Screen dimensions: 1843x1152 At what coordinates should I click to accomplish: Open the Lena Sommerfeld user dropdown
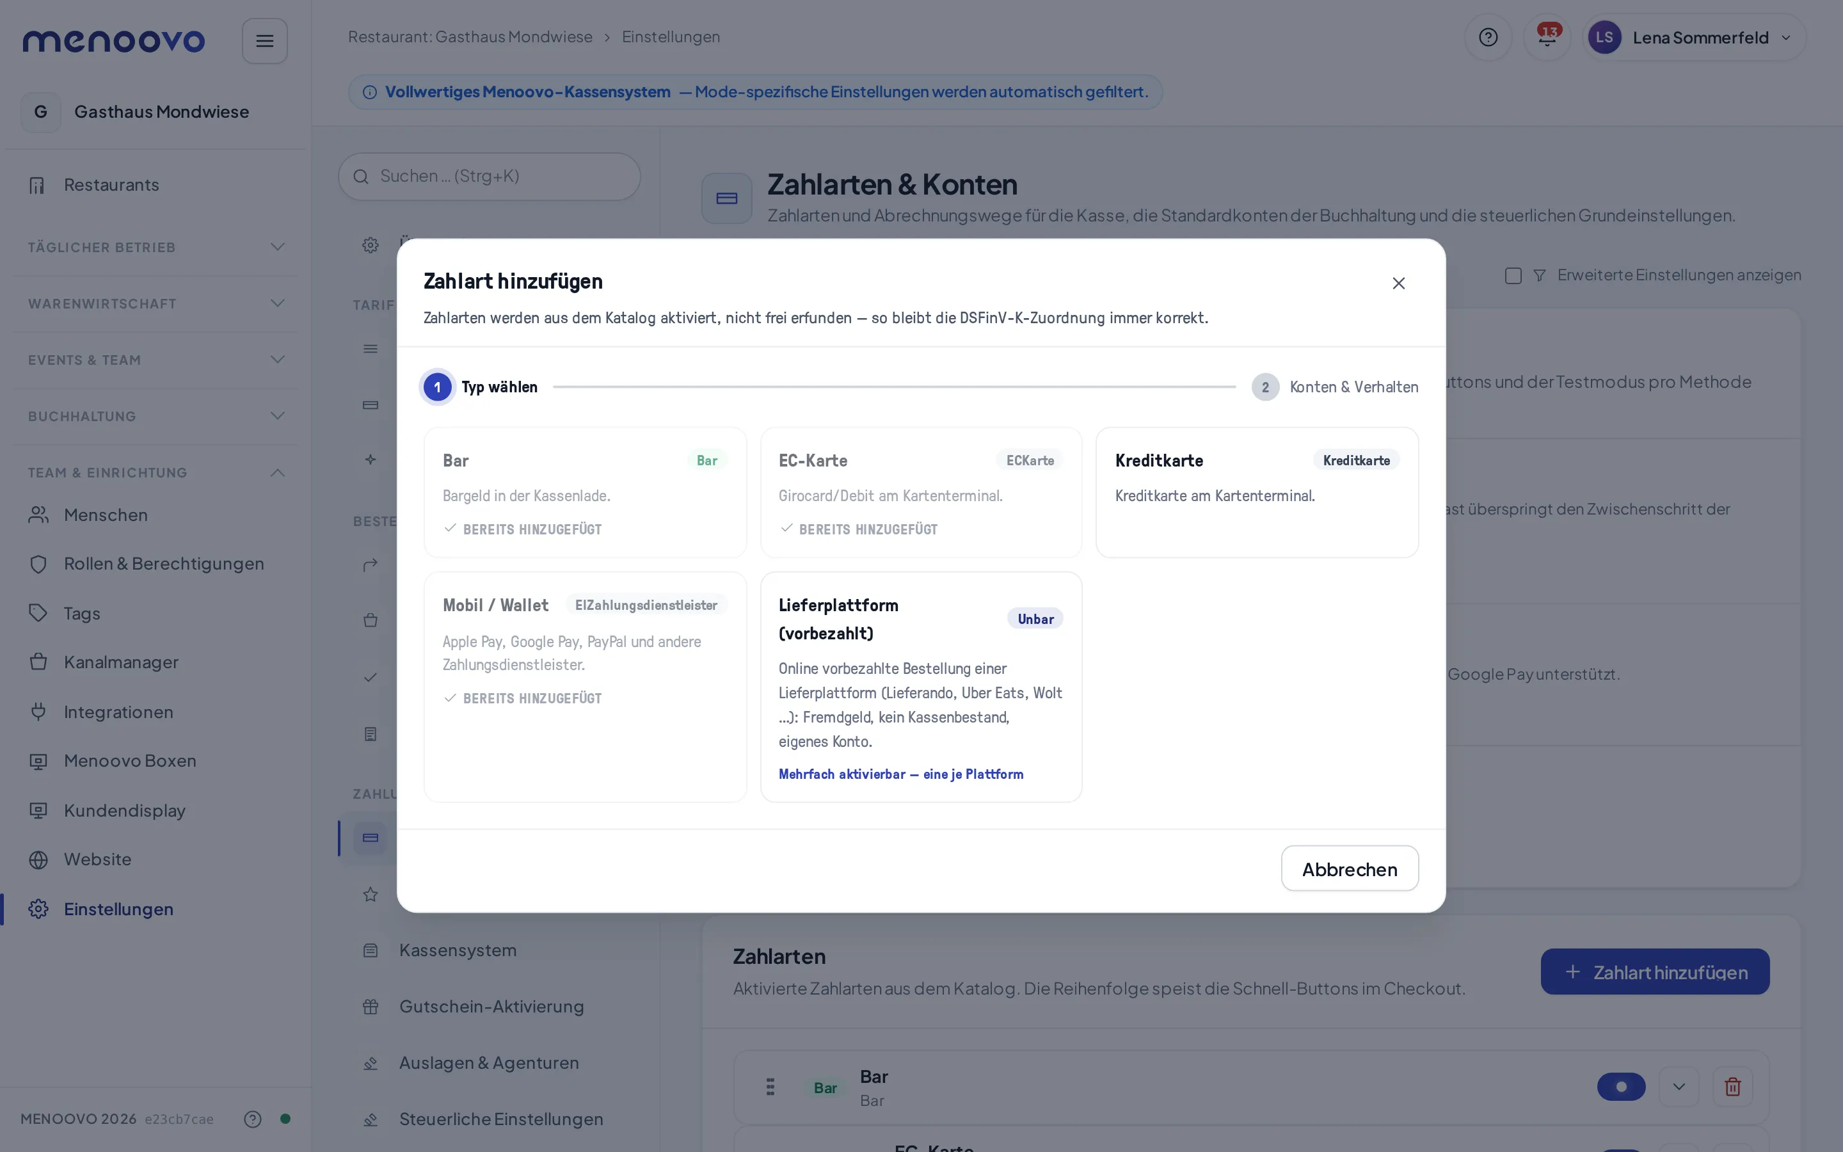click(1694, 37)
